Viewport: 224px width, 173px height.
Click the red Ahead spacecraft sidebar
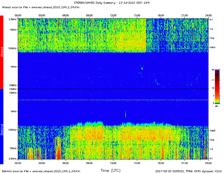[x=2, y=52]
